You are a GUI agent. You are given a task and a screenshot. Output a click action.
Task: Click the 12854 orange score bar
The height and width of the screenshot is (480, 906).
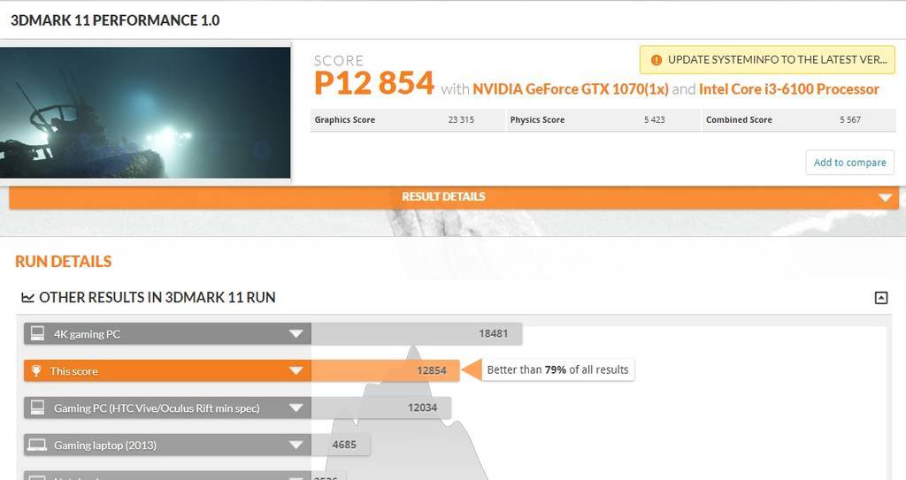pos(386,371)
